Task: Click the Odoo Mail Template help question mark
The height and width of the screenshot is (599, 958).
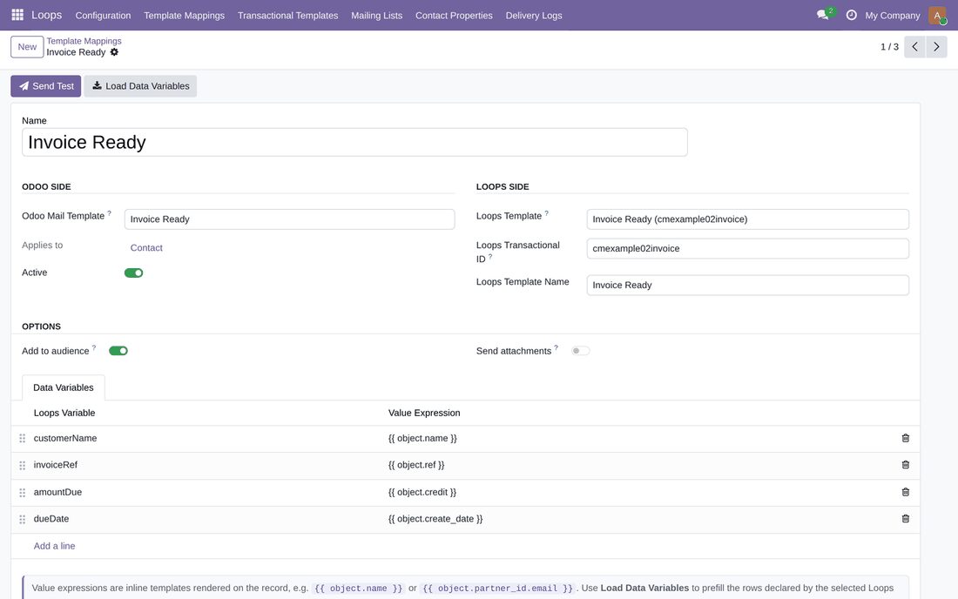Action: [110, 213]
